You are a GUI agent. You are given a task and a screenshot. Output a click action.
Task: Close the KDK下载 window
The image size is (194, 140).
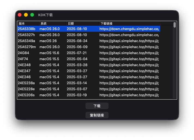tap(20, 15)
